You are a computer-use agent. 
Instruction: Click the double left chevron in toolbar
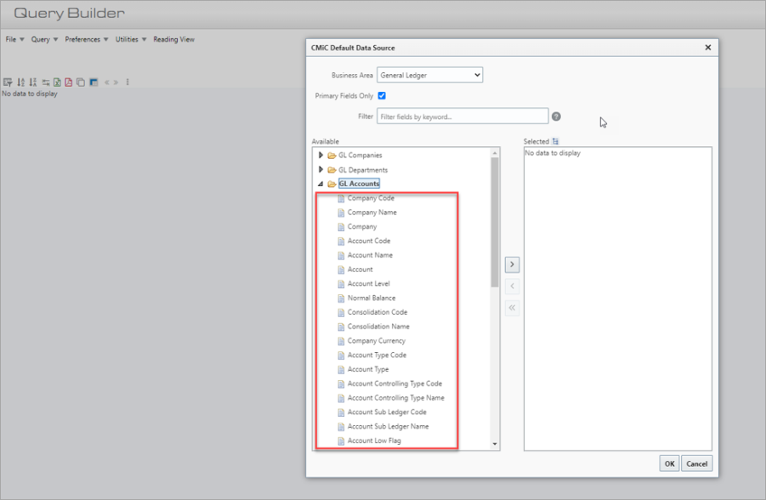tap(106, 82)
